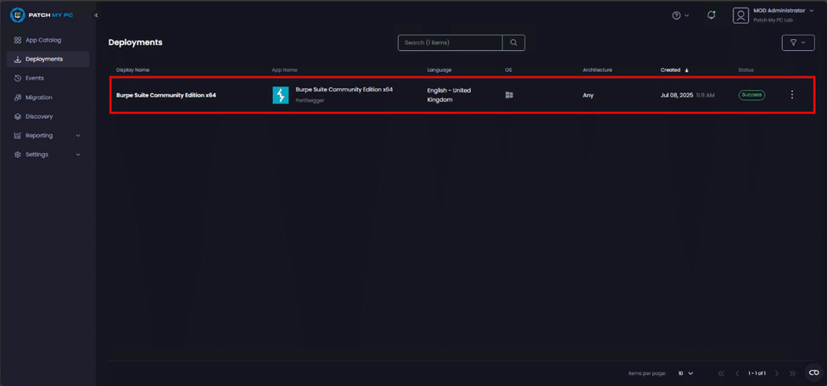Open the filter dropdown button
The width and height of the screenshot is (827, 386).
(x=797, y=42)
